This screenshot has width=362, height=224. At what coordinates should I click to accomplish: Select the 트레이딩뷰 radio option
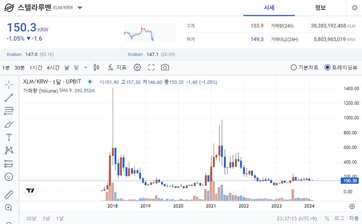click(341, 67)
